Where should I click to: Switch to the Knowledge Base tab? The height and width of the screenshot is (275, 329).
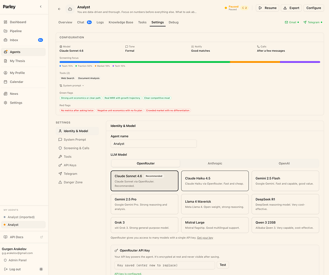pyautogui.click(x=121, y=22)
